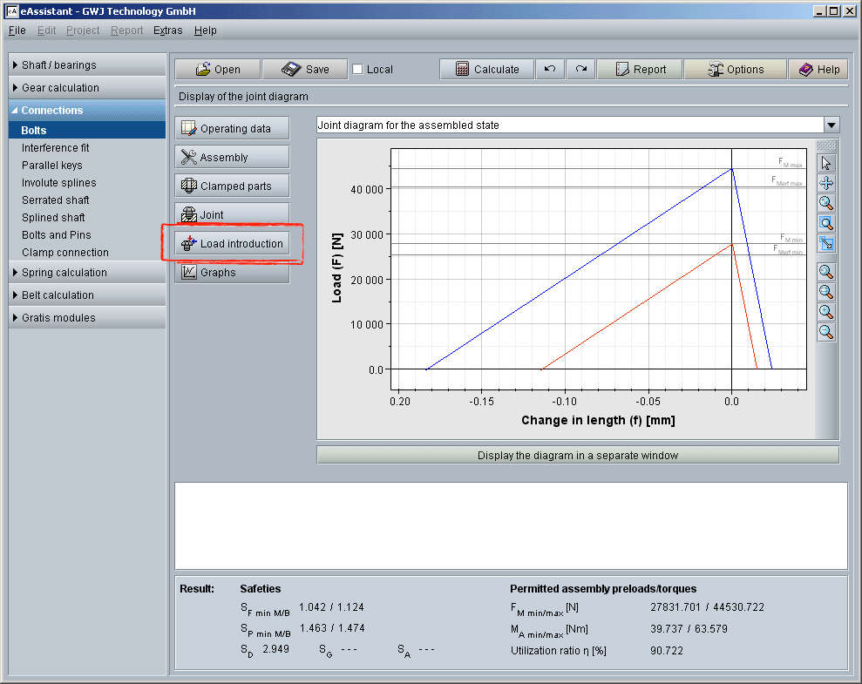Open the File menu
The image size is (862, 684).
click(x=17, y=30)
